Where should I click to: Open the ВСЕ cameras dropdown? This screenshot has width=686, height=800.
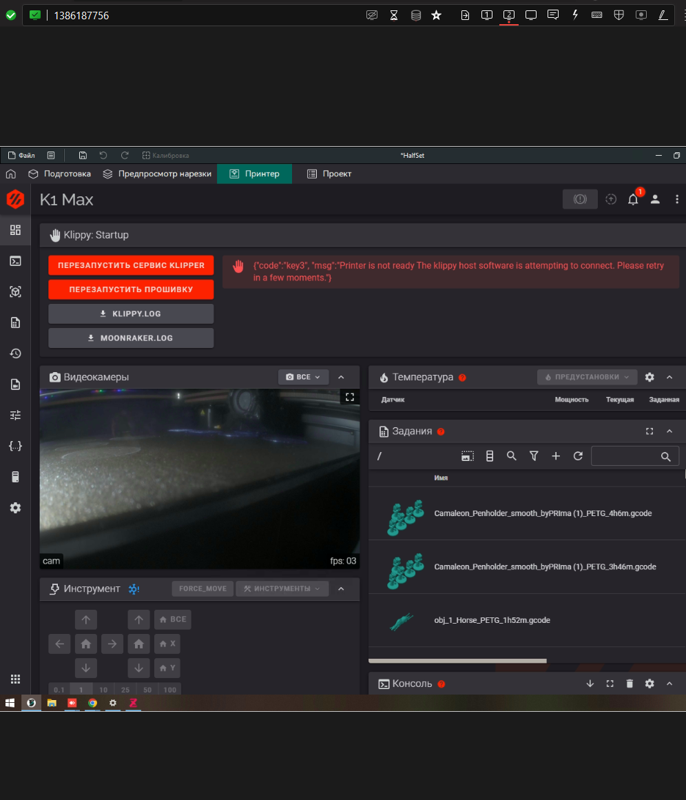point(303,377)
